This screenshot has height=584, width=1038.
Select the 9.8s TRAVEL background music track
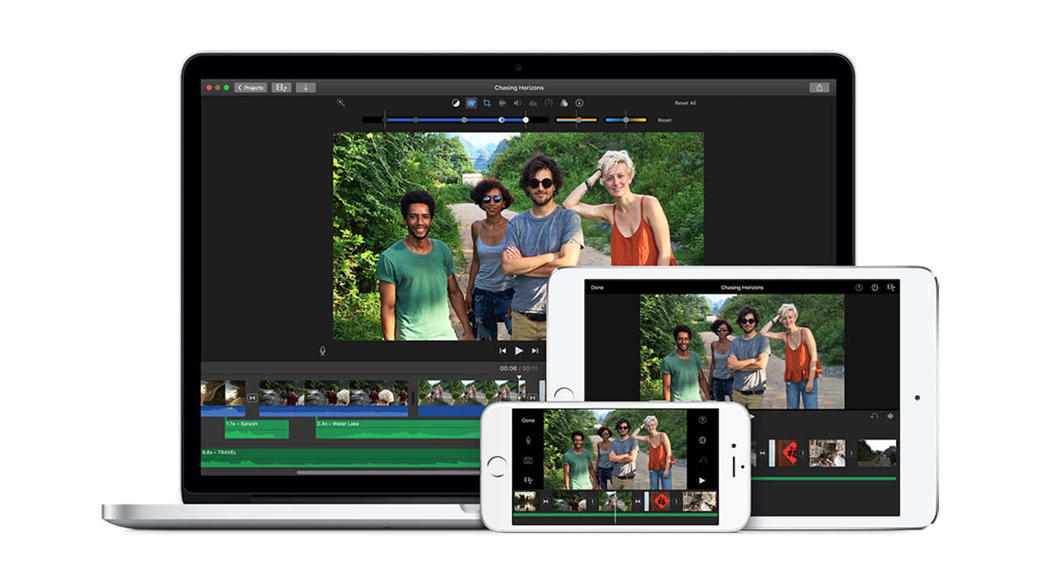click(341, 458)
